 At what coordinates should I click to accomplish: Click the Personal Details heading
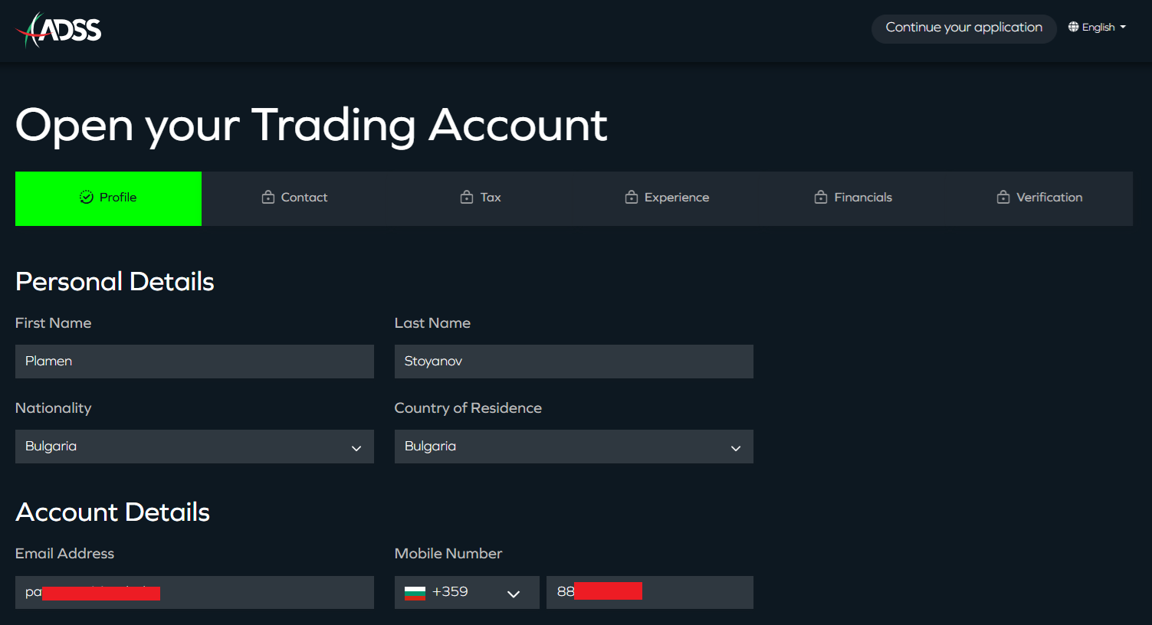tap(115, 282)
